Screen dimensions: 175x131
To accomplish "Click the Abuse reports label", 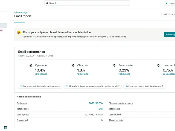I will 116,120.
